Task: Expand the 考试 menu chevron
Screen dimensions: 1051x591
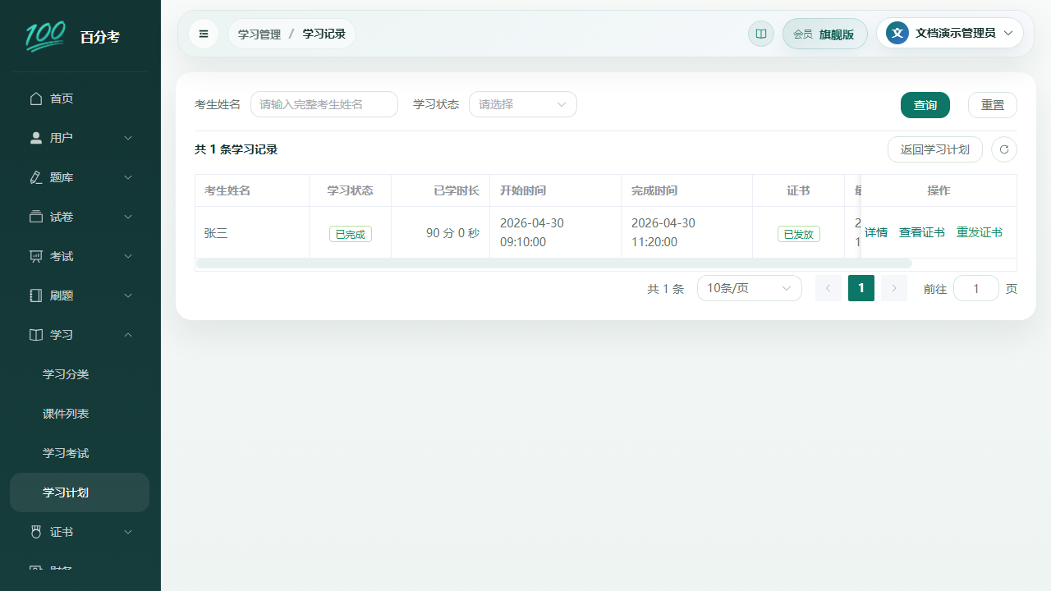Action: (128, 256)
